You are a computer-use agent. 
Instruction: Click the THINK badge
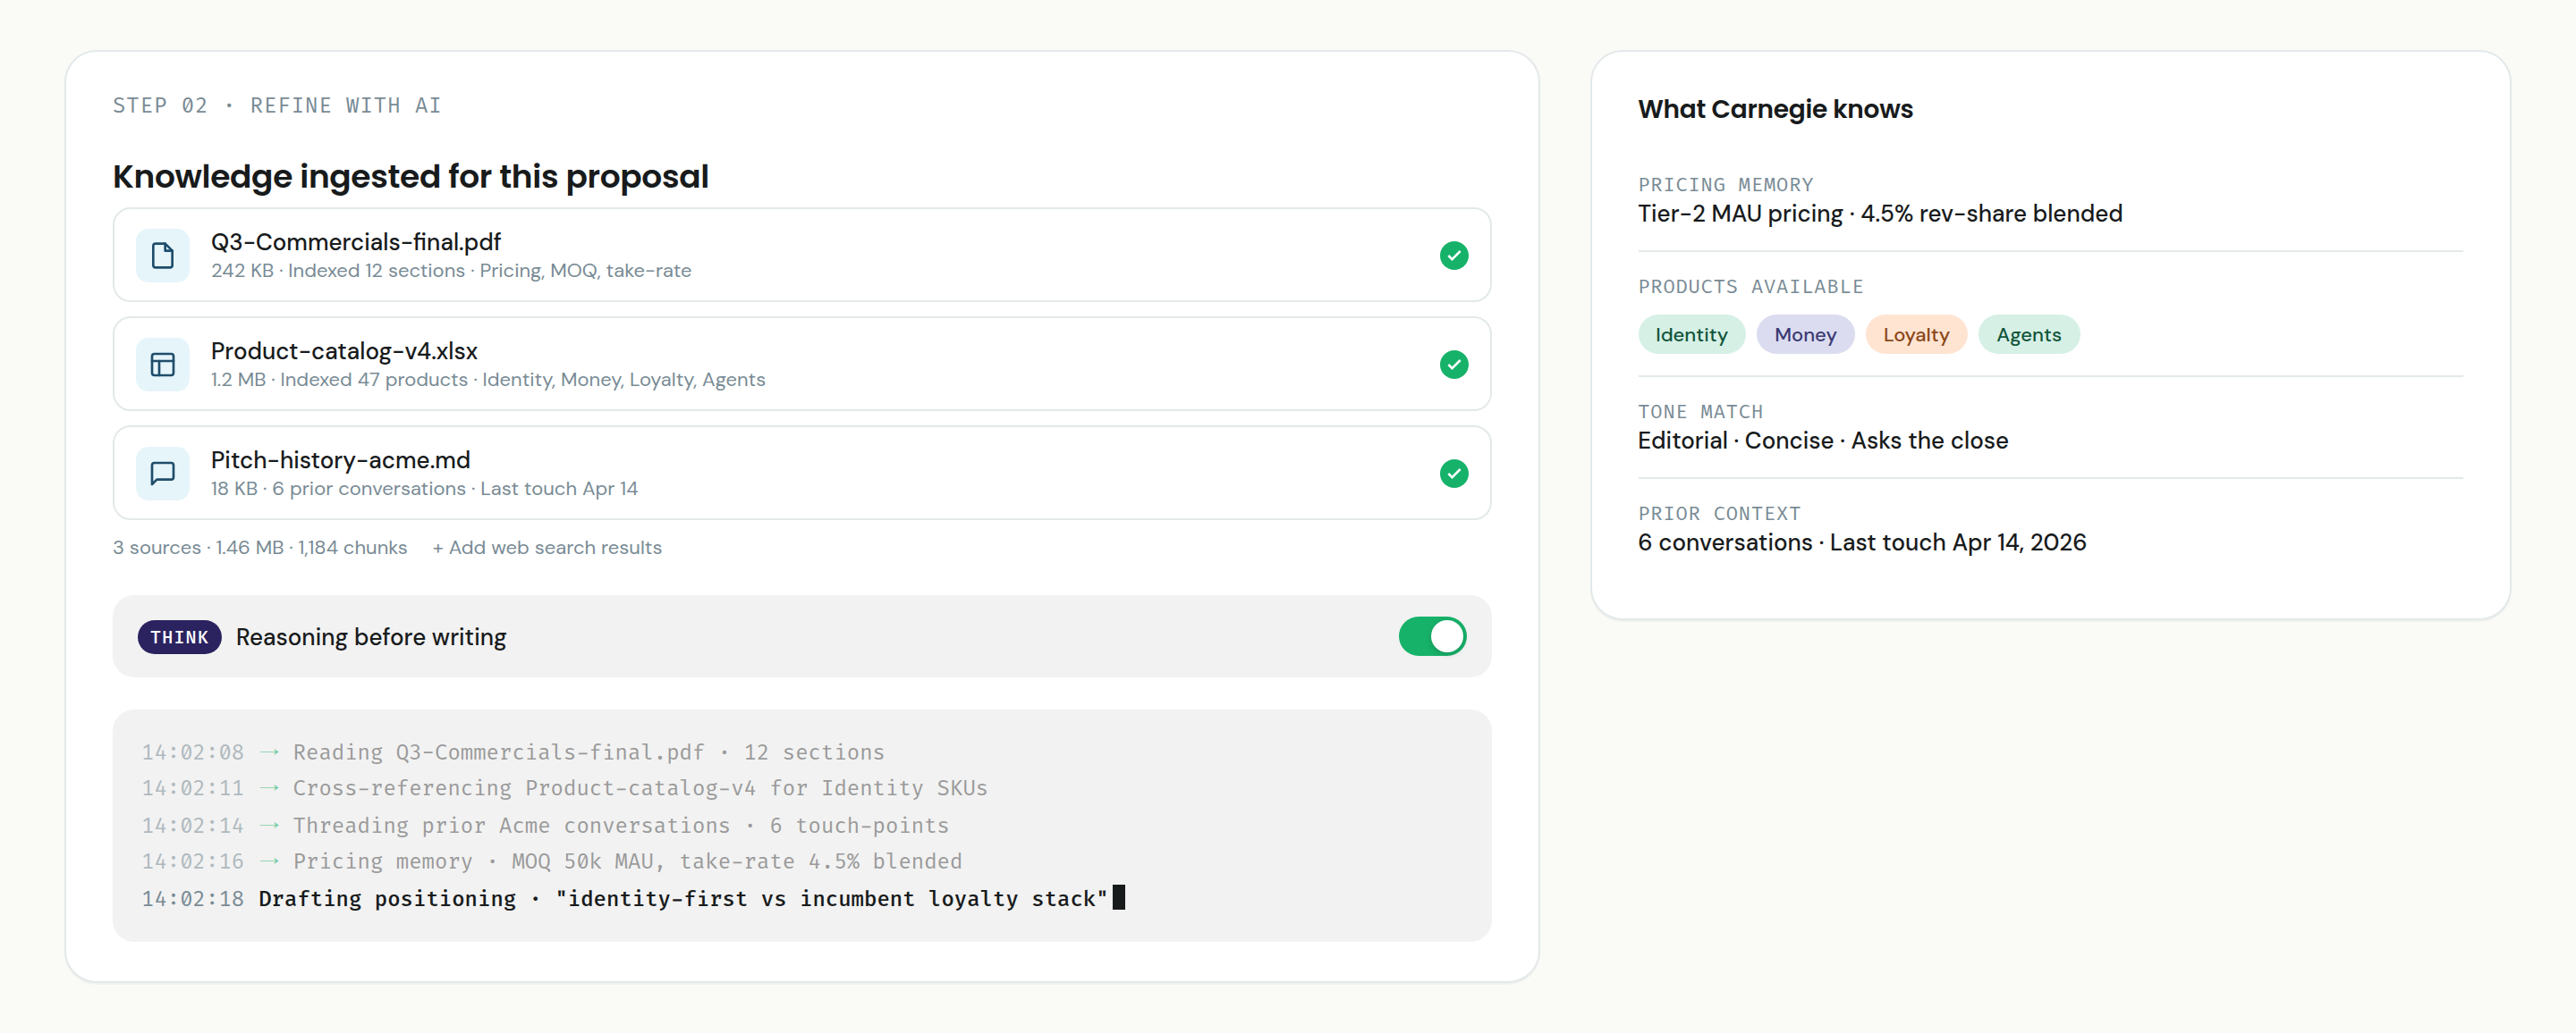click(x=179, y=637)
